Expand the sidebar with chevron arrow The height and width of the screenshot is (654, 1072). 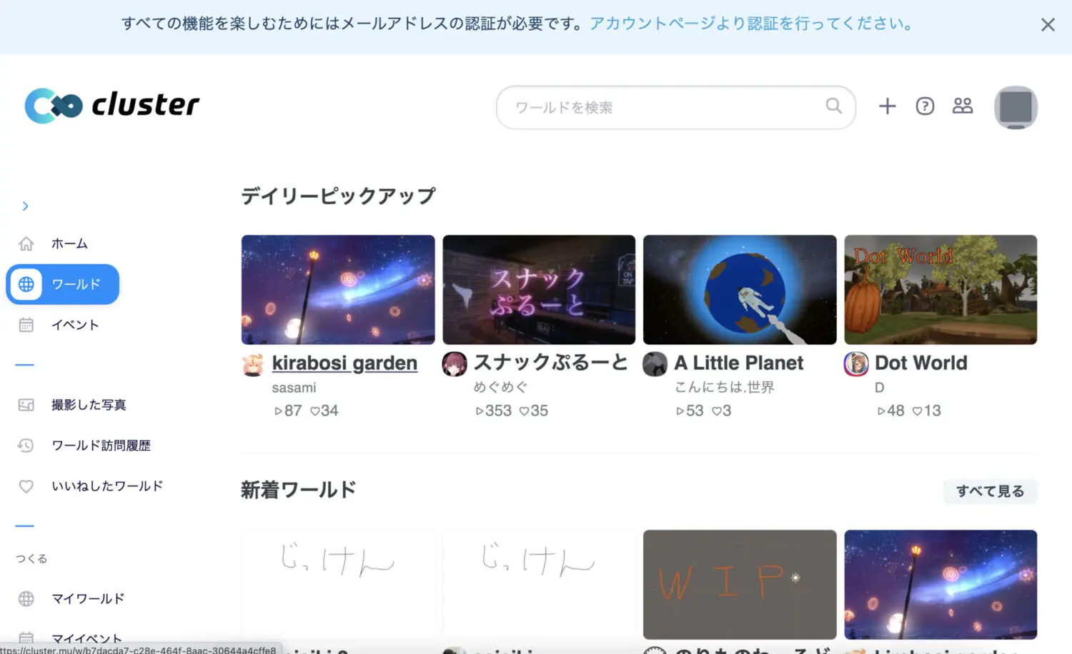point(26,206)
